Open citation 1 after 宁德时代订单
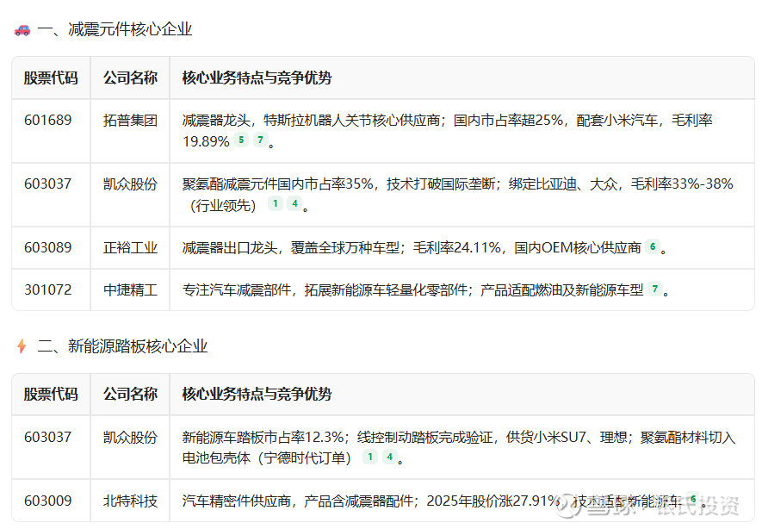 click(x=370, y=457)
